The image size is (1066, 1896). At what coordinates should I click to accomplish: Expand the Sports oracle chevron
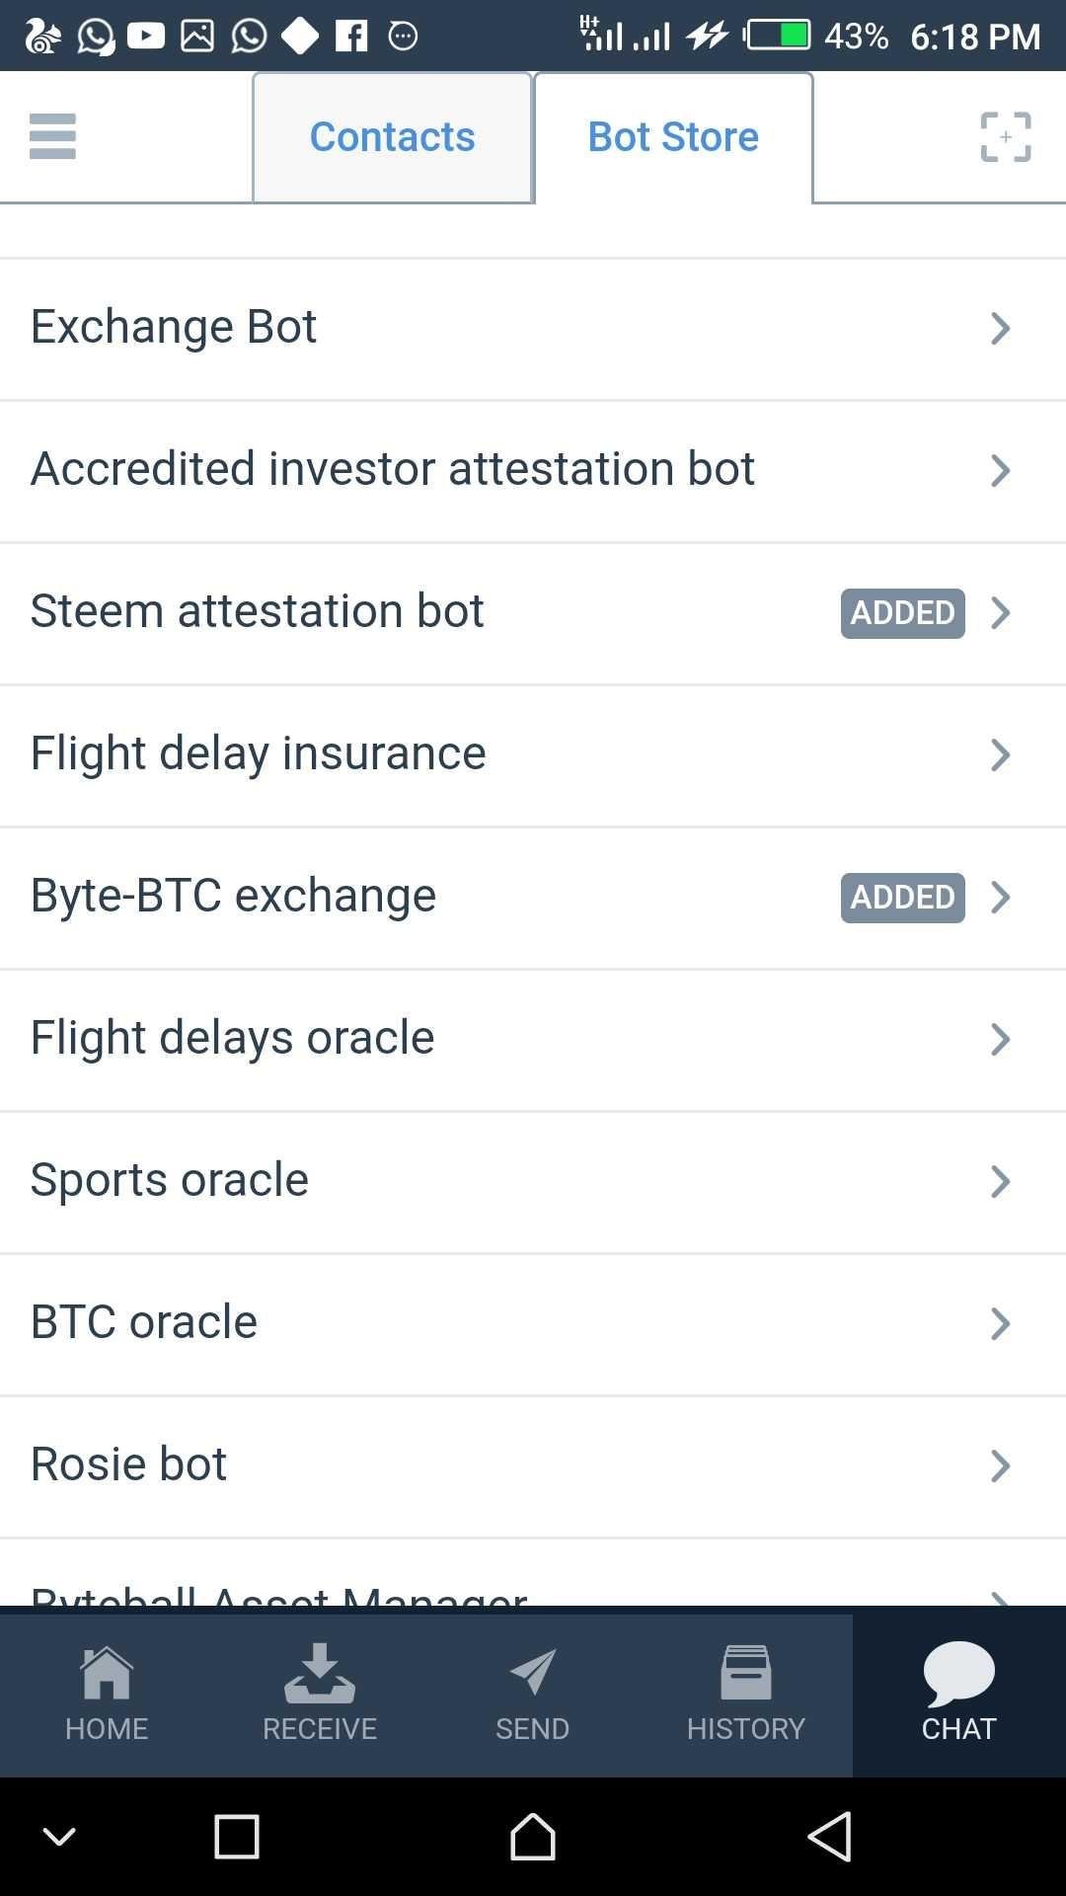(x=1000, y=1182)
